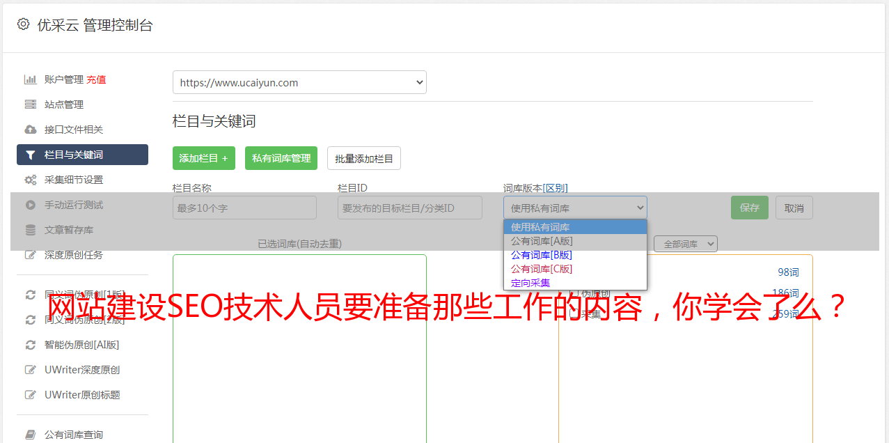Go to 接口文件相关 menu item
Viewport: 889px width, 443px height.
74,130
